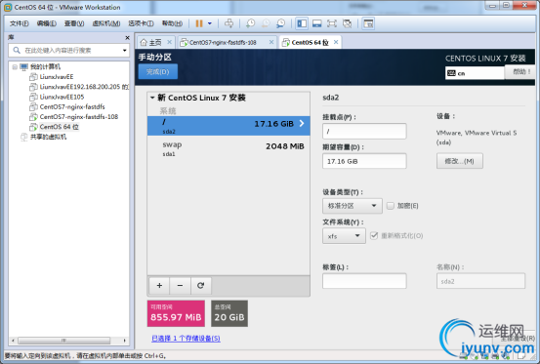Click the pause virtual machine toolbar icon

click(x=199, y=23)
